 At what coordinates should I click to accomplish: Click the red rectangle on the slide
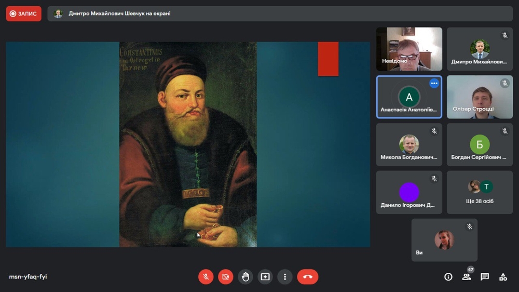point(328,59)
